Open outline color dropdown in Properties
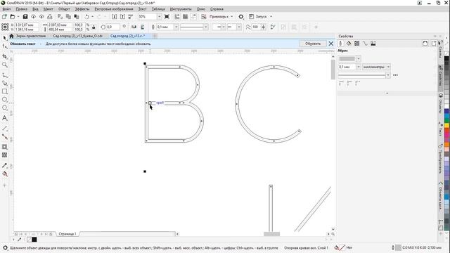450x253 pixels. 358,59
